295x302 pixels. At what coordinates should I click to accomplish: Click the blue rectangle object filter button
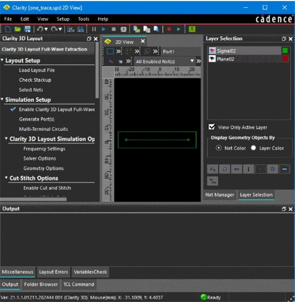284,169
